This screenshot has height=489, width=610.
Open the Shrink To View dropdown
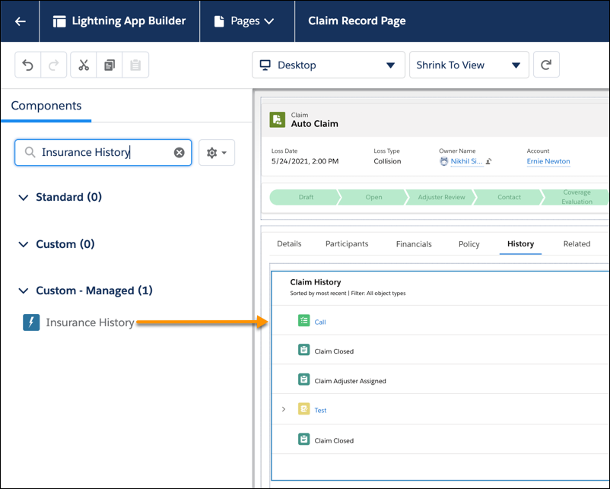(x=469, y=65)
